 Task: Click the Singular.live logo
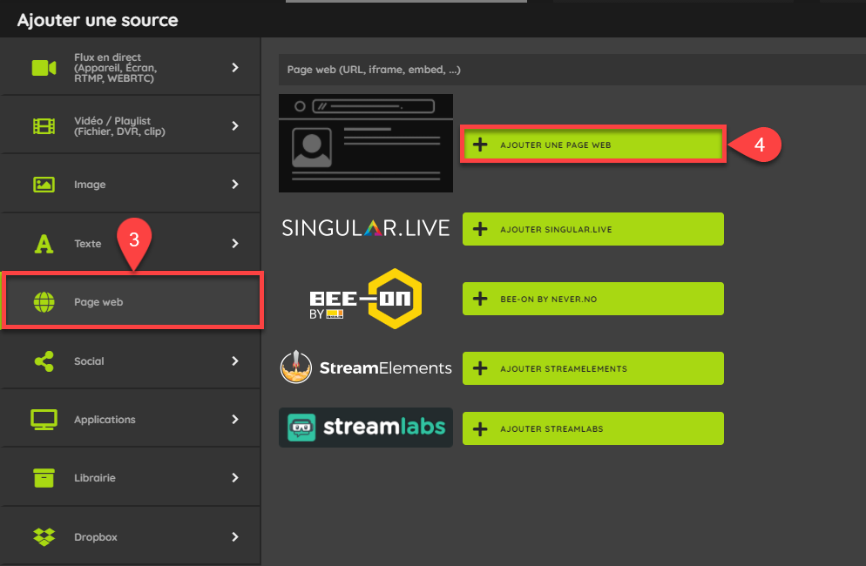pos(366,228)
